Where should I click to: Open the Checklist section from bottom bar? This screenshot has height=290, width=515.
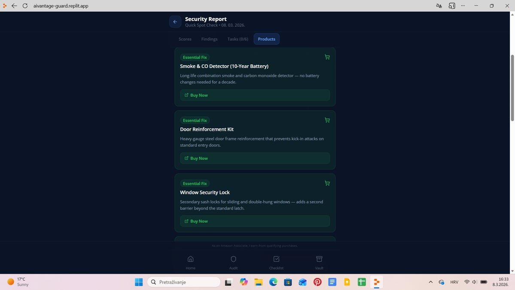pyautogui.click(x=276, y=262)
